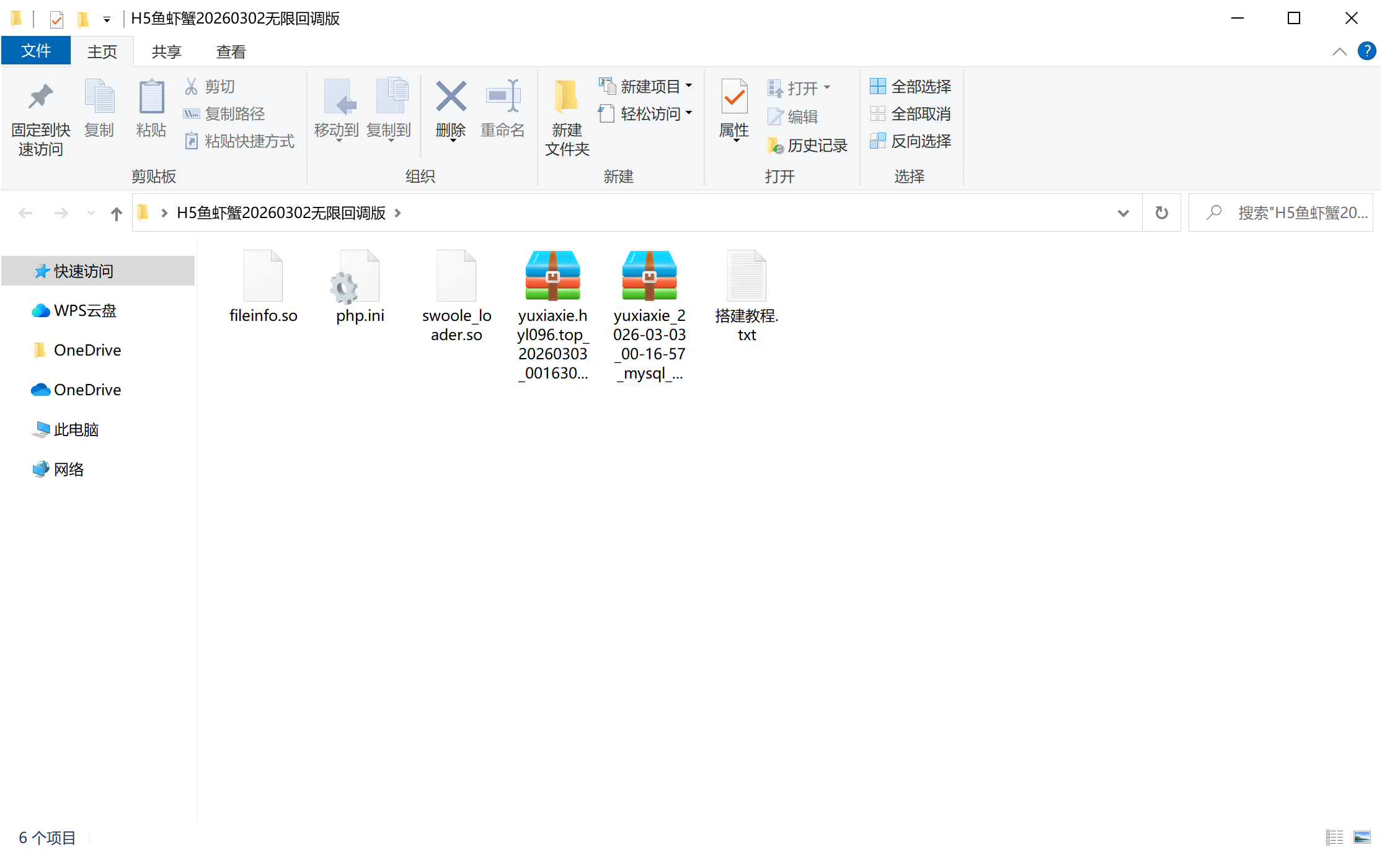Select the 搭建教程.txt file
Viewport: 1382px width, 853px height.
click(746, 297)
